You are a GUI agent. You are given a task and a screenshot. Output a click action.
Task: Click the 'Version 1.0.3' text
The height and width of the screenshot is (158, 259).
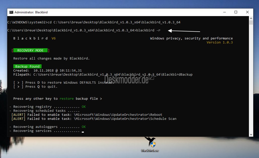coord(219,42)
